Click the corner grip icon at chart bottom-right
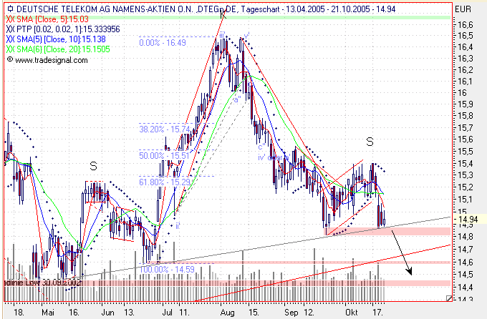Screen dimensions: 487x319 coord(449,298)
